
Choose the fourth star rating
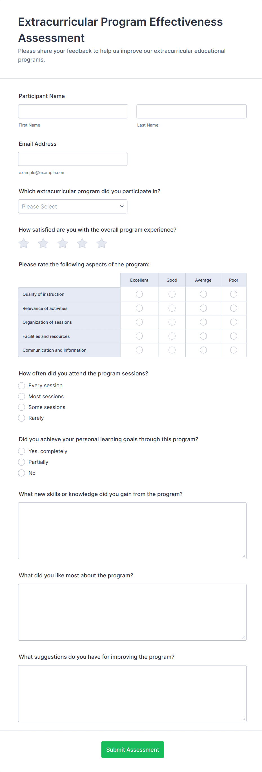coord(82,243)
